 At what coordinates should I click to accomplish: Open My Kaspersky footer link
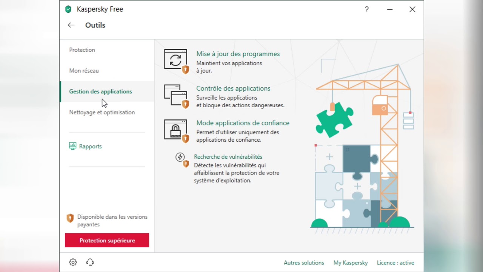click(351, 263)
